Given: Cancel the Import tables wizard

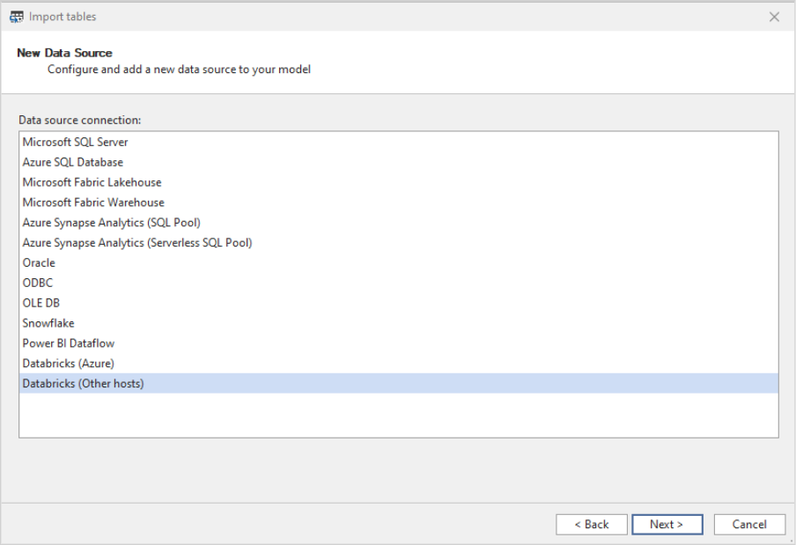Looking at the screenshot, I should point(748,524).
